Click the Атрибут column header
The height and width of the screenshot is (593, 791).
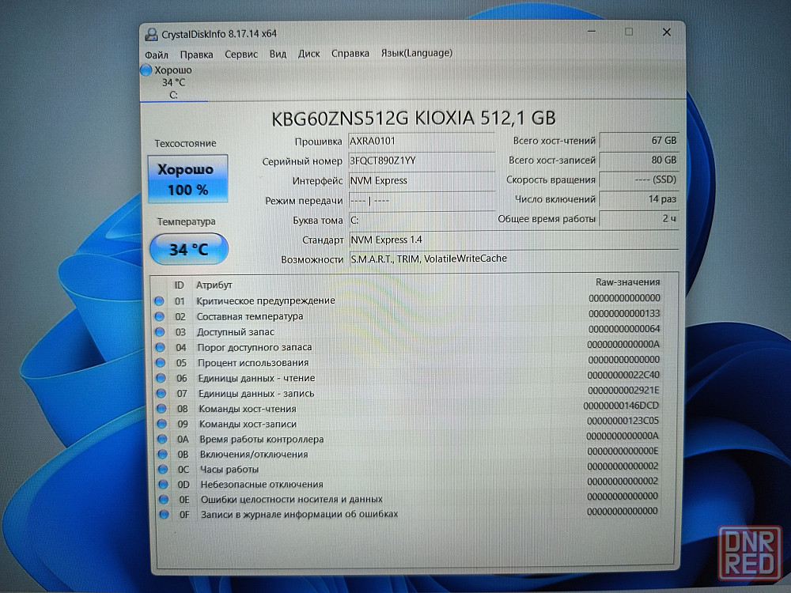pos(214,285)
